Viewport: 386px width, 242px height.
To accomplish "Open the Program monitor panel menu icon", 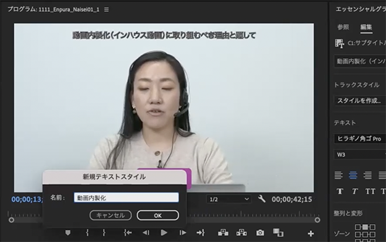I will tap(106, 10).
